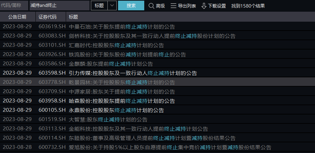Select stock code 603709.SH

click(x=52, y=92)
